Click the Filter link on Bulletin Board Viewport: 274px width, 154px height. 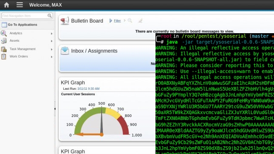pos(117,21)
